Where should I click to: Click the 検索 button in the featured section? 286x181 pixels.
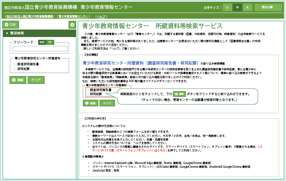90,103
